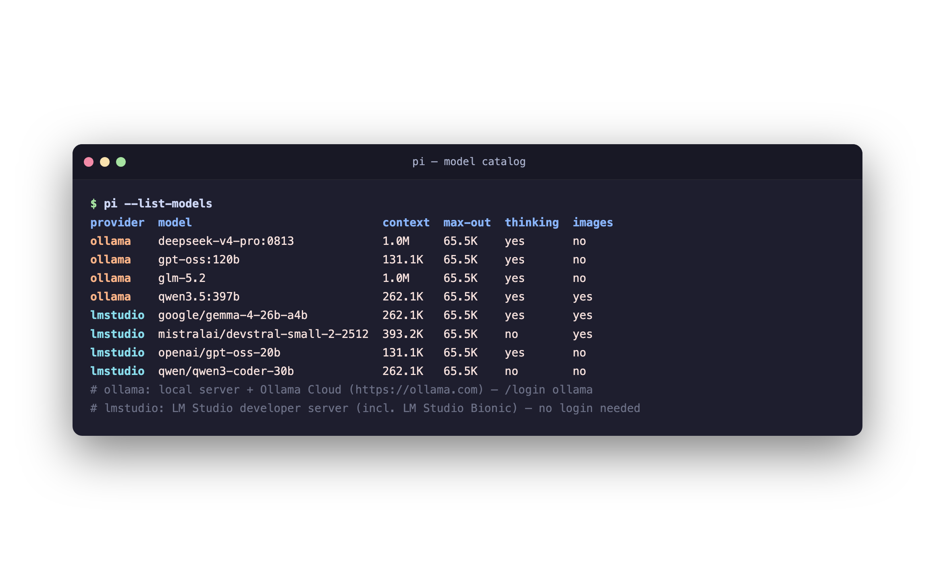Click the yellow minimize window dot
Screen dimensions: 935x580
pyautogui.click(x=105, y=162)
